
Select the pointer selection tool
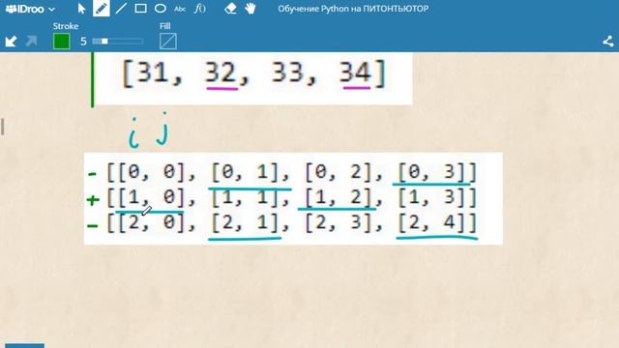click(x=81, y=9)
